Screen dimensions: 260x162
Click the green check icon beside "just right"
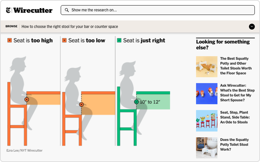(119, 41)
